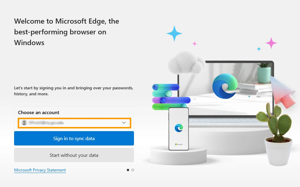Open the Choose an account dropdown
The image size is (300, 187).
[74, 123]
